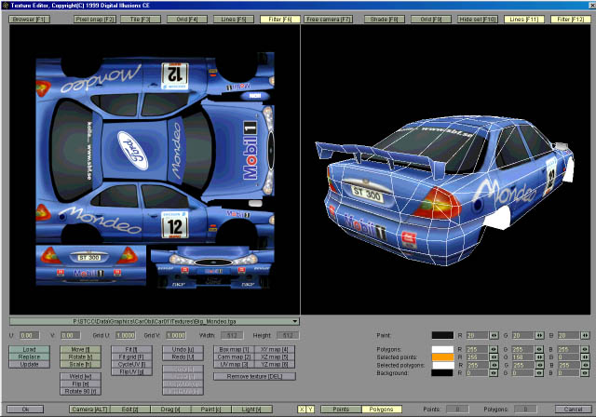Click the Background R value stepper icon

[494, 373]
